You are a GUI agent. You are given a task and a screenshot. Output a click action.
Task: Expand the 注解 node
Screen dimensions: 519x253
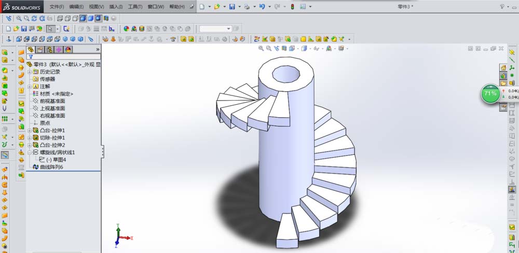[30, 86]
